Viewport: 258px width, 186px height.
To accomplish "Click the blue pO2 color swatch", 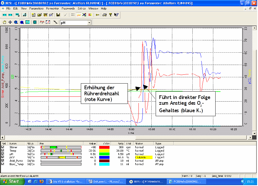I will [x=104, y=158].
